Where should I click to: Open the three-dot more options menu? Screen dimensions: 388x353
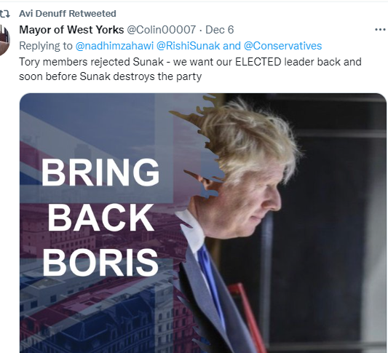[380, 30]
